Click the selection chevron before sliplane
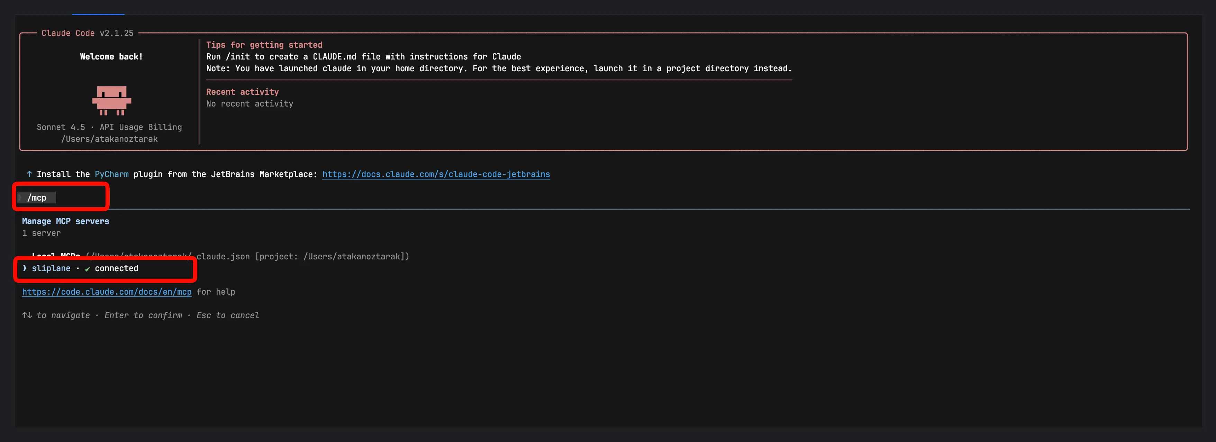Viewport: 1216px width, 442px height. click(x=25, y=268)
